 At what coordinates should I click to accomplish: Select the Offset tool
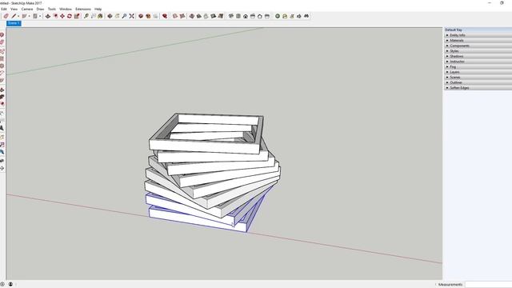(x=55, y=16)
